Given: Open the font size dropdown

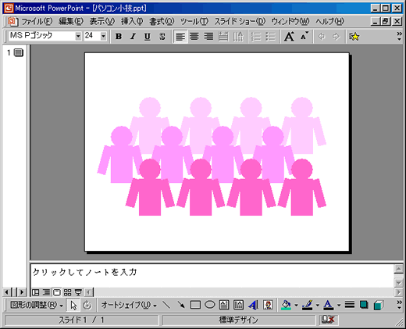Looking at the screenshot, I should pyautogui.click(x=103, y=36).
